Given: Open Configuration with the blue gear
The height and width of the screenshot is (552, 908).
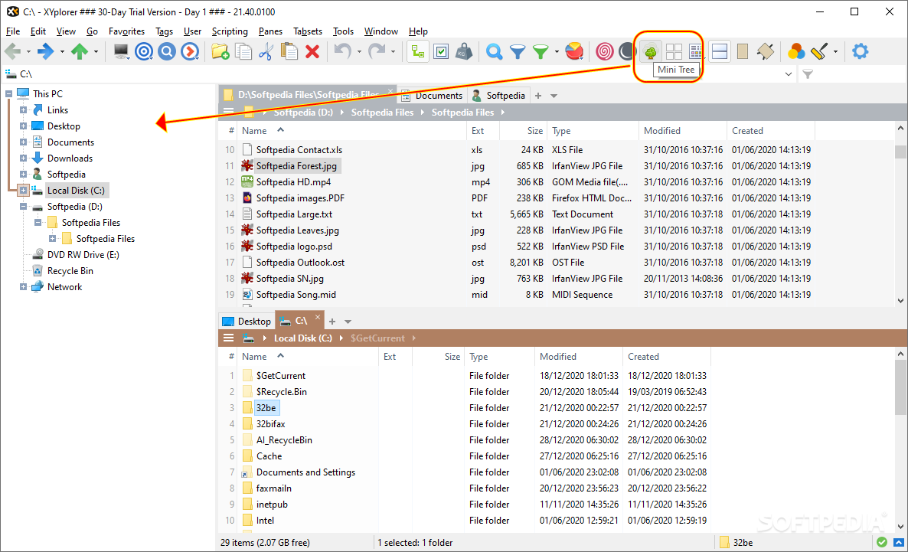Looking at the screenshot, I should [x=860, y=51].
